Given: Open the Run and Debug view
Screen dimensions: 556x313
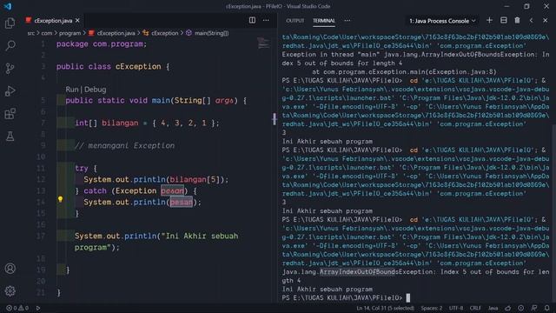Looking at the screenshot, I should (x=10, y=90).
